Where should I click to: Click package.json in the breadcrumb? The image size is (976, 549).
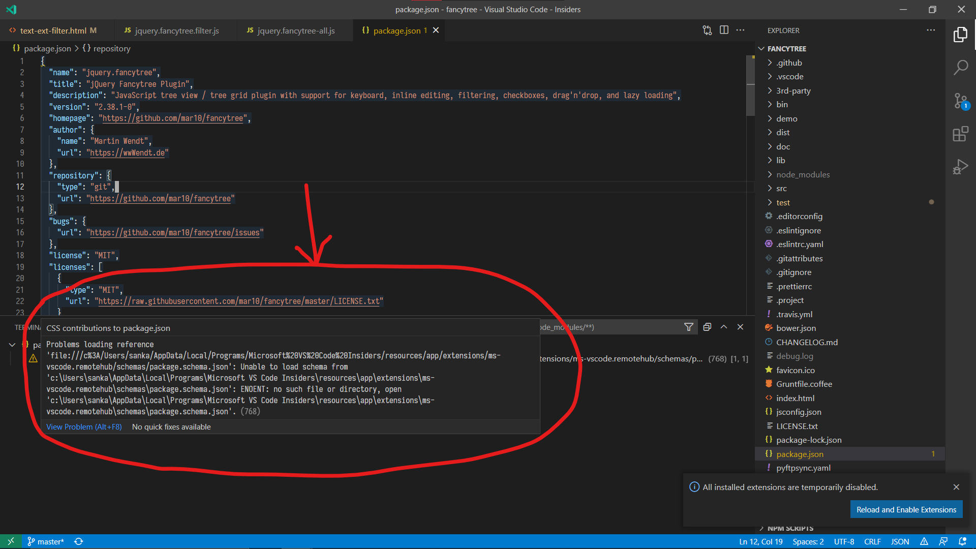point(47,48)
